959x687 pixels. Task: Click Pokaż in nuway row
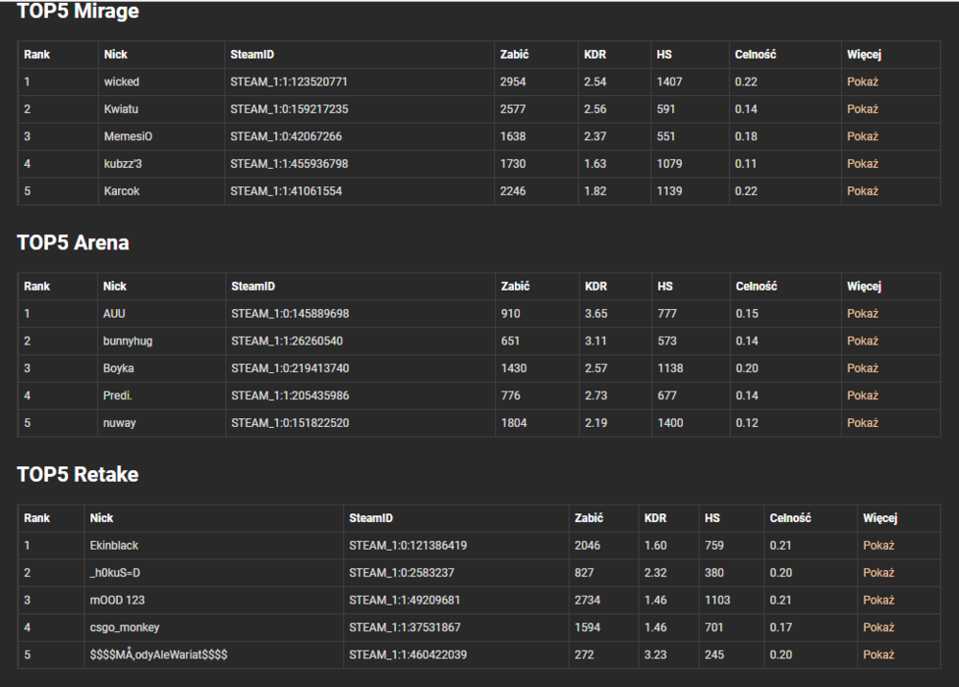tap(862, 423)
